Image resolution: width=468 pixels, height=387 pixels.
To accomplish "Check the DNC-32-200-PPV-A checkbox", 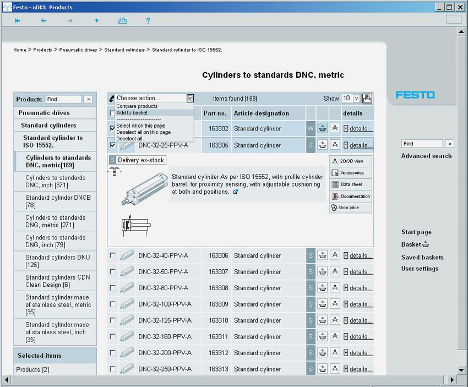I will click(x=112, y=353).
